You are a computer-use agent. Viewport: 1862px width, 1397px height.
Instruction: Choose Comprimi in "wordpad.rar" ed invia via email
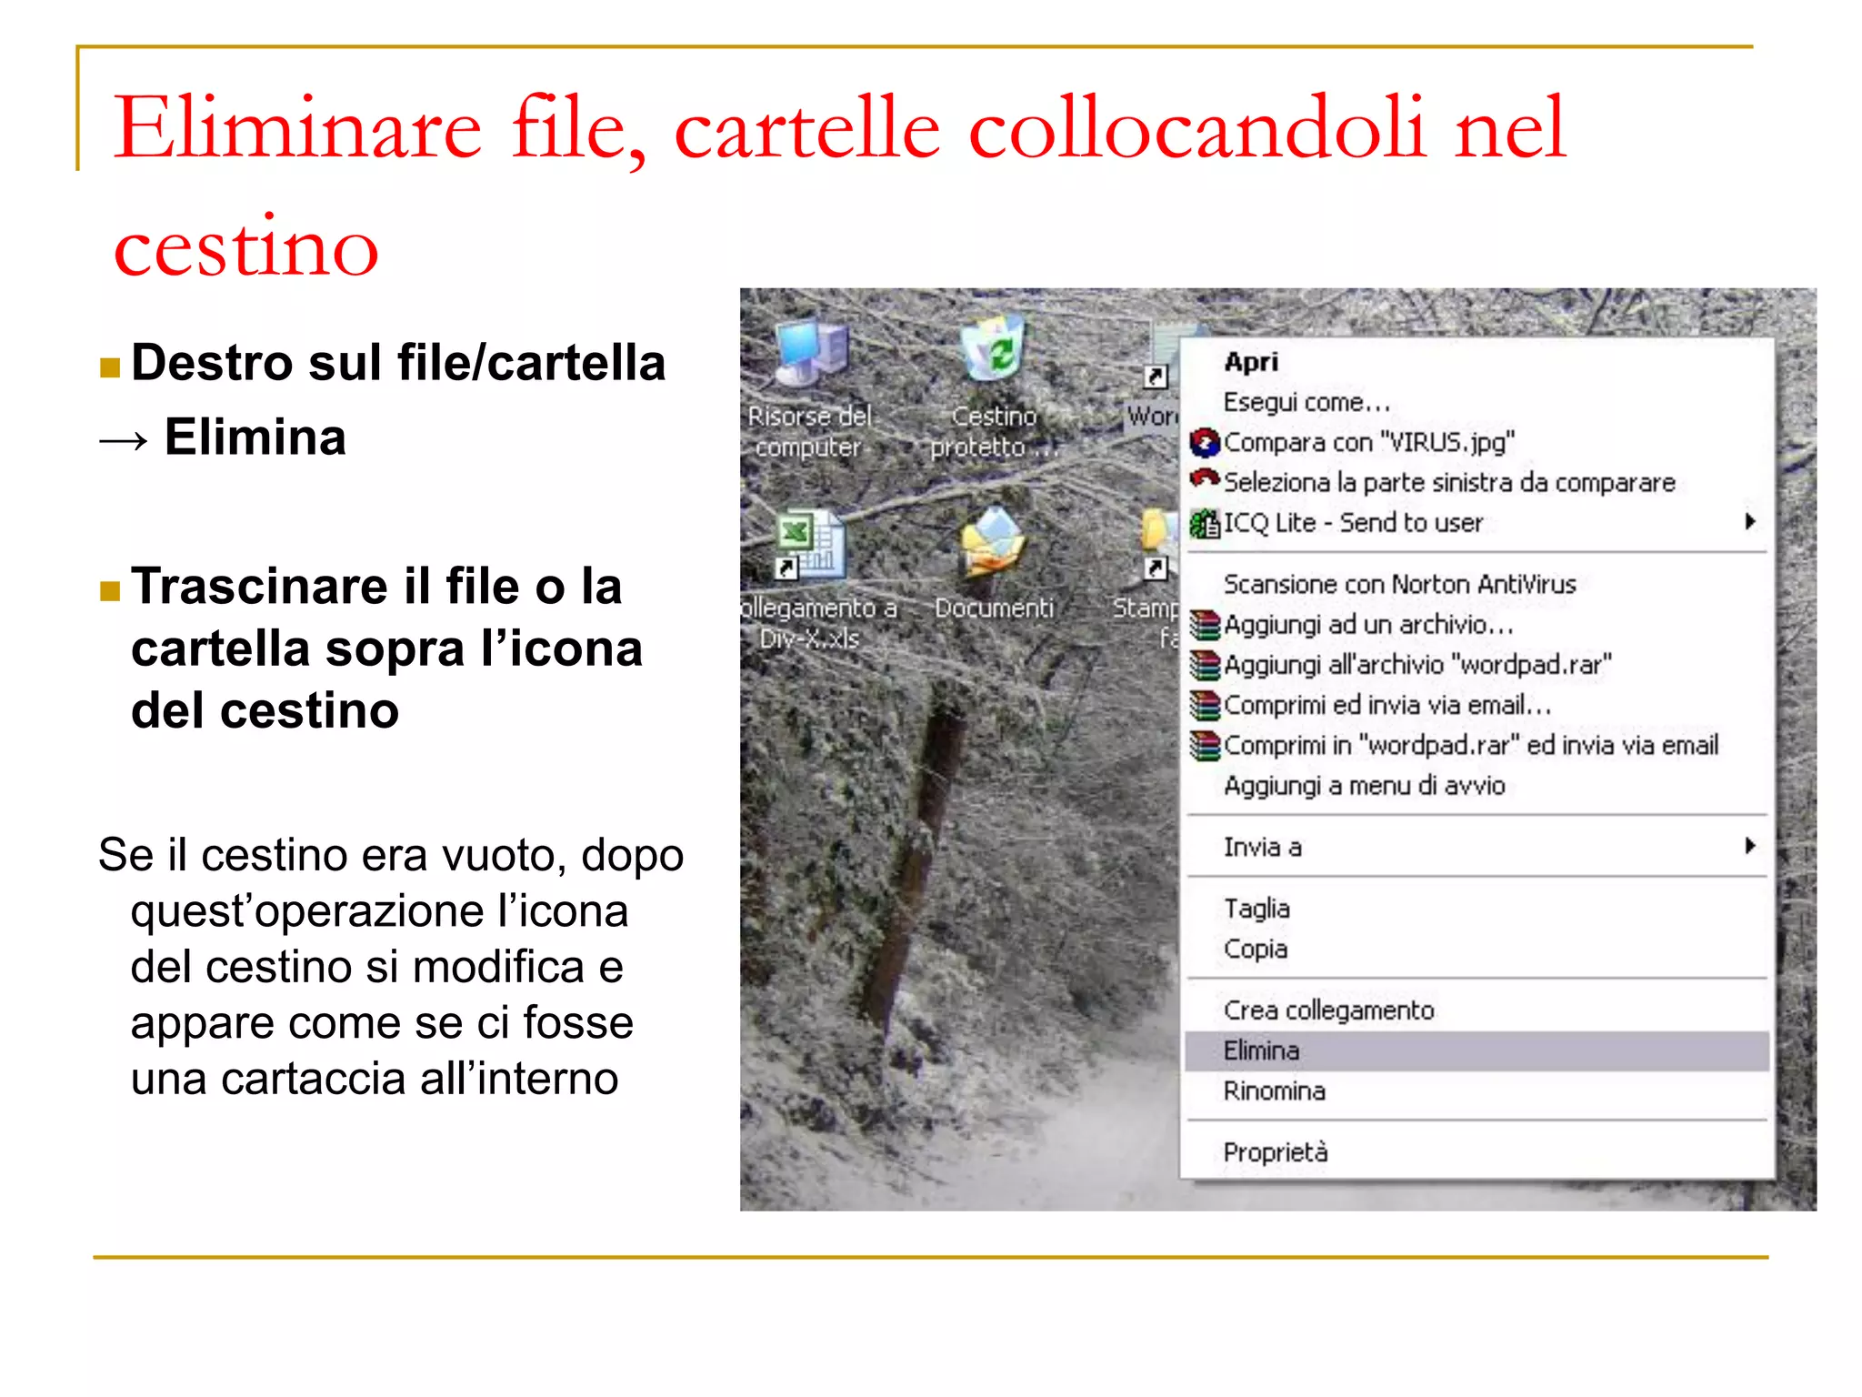(1477, 745)
